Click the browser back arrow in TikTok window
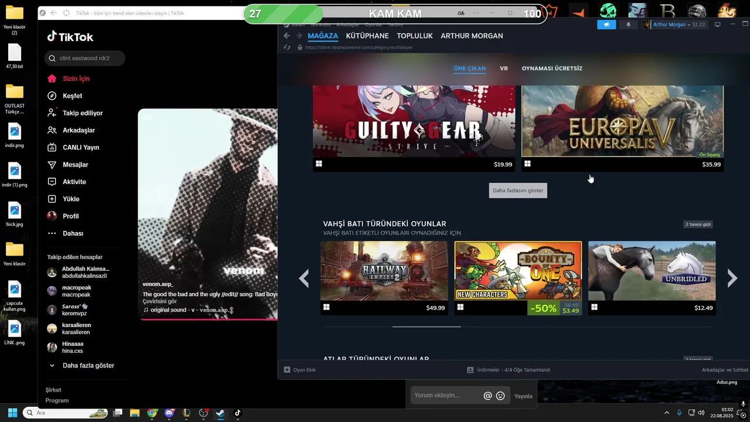The height and width of the screenshot is (422, 750). (54, 13)
